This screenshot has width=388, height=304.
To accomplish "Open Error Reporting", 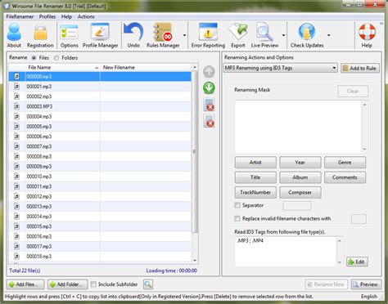I will point(208,35).
